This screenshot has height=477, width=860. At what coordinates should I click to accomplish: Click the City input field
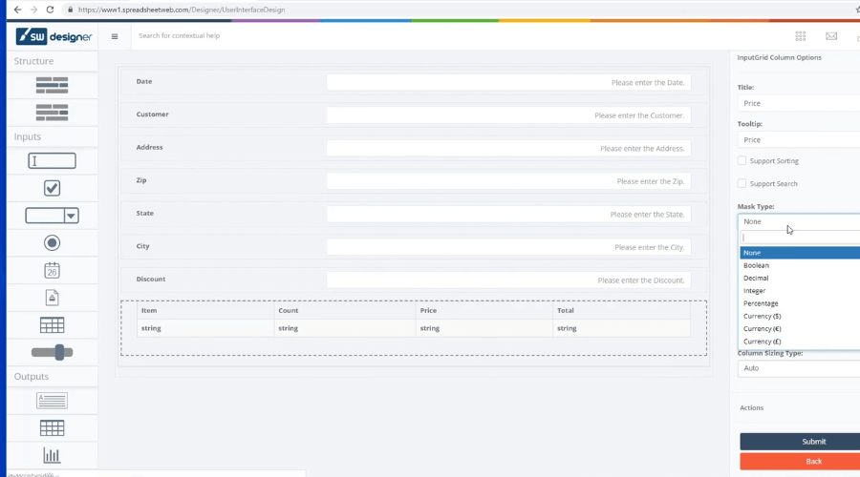point(508,247)
